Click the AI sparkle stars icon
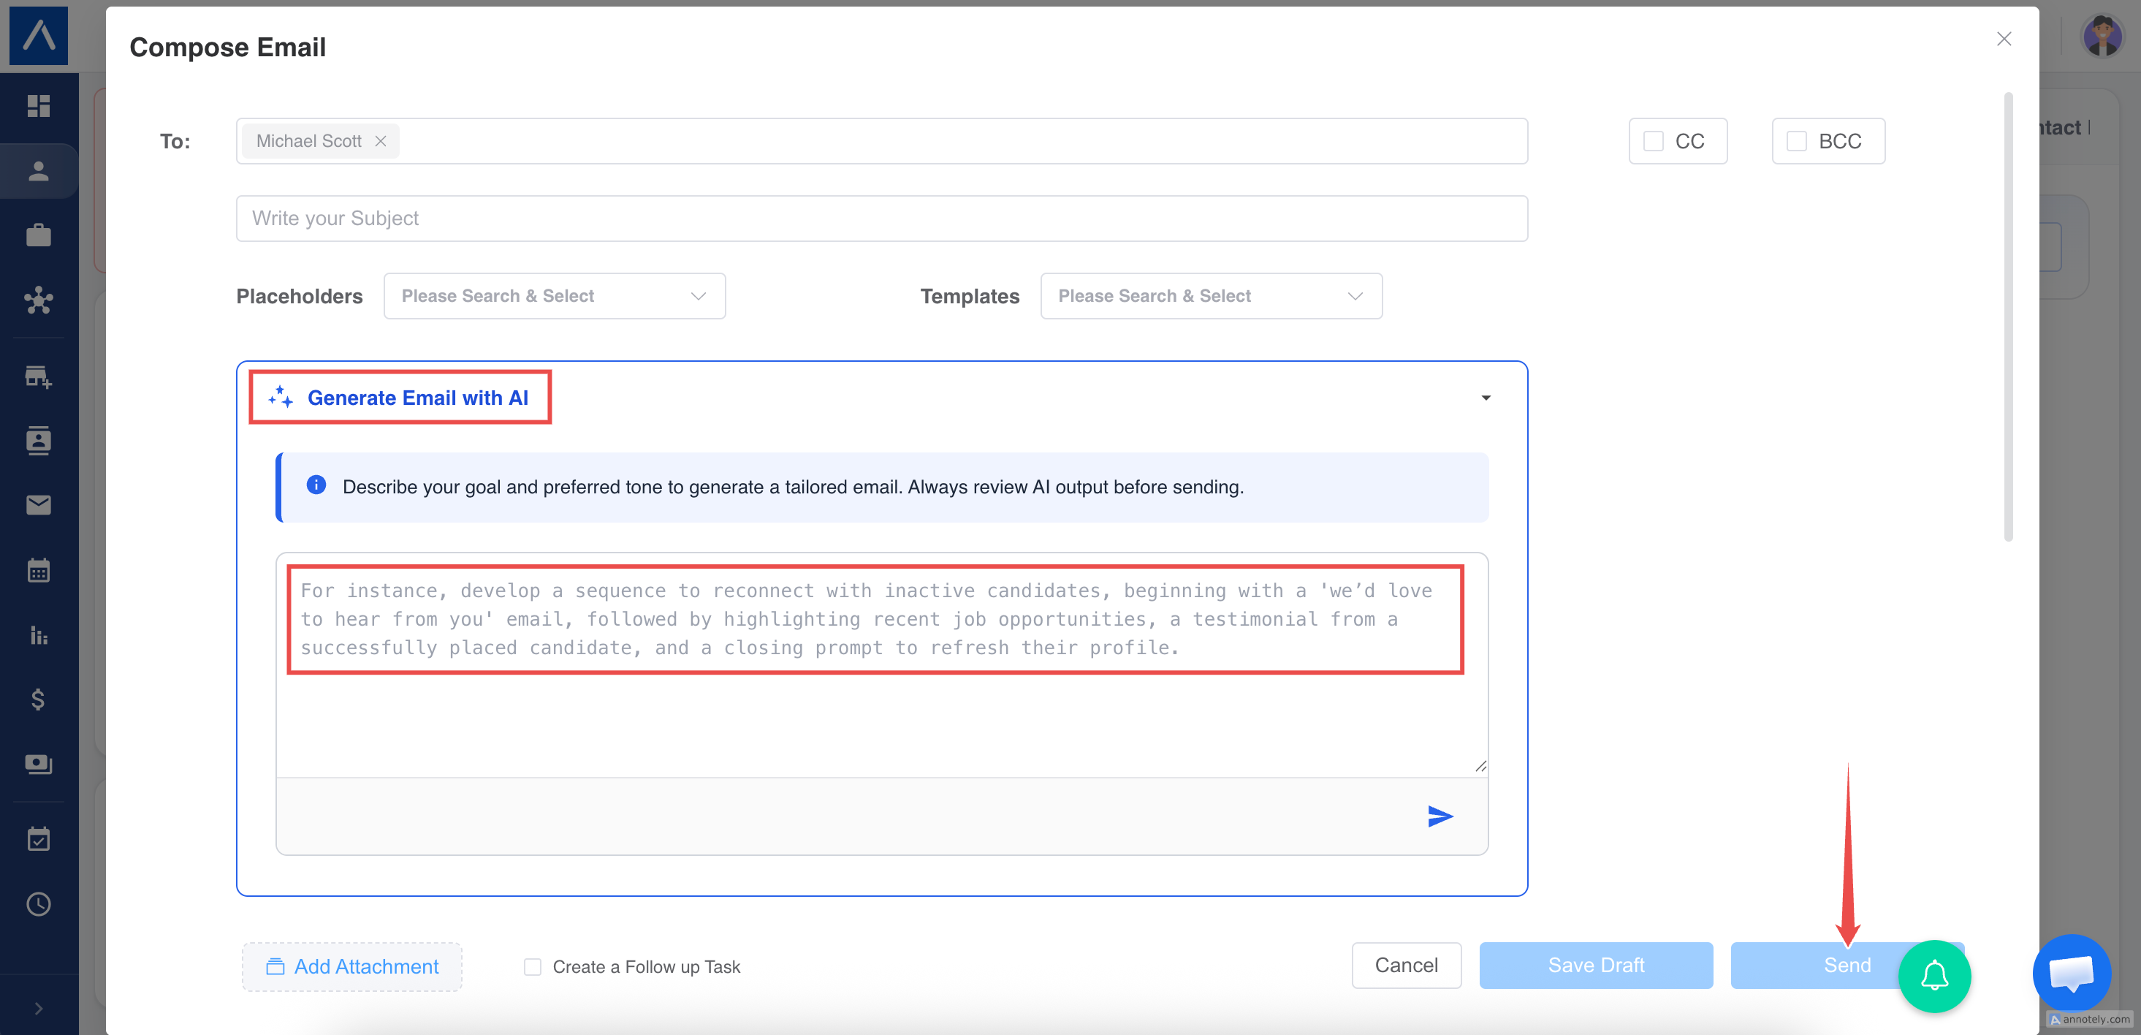 281,398
